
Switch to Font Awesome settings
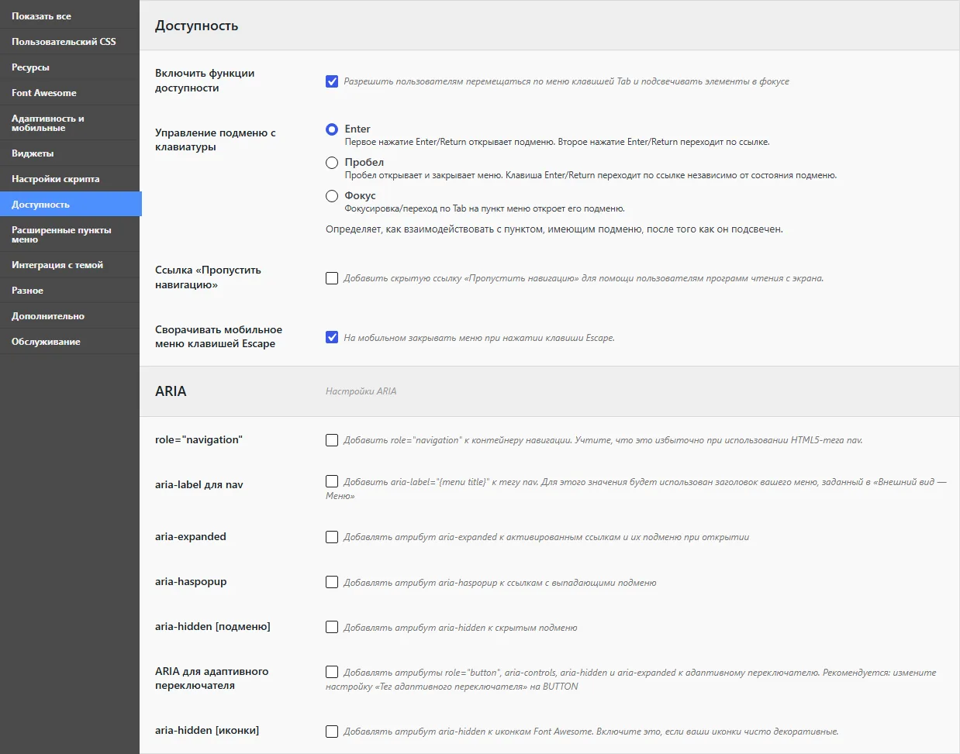click(70, 93)
